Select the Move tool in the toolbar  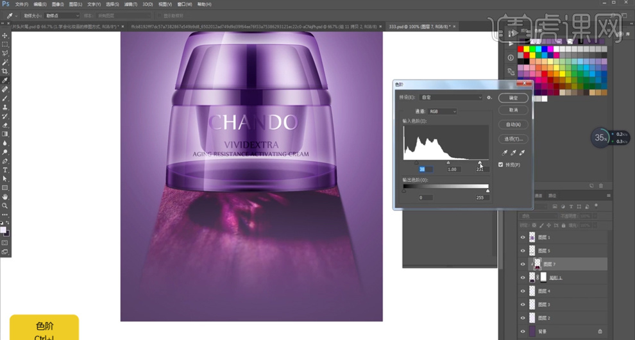pyautogui.click(x=5, y=35)
